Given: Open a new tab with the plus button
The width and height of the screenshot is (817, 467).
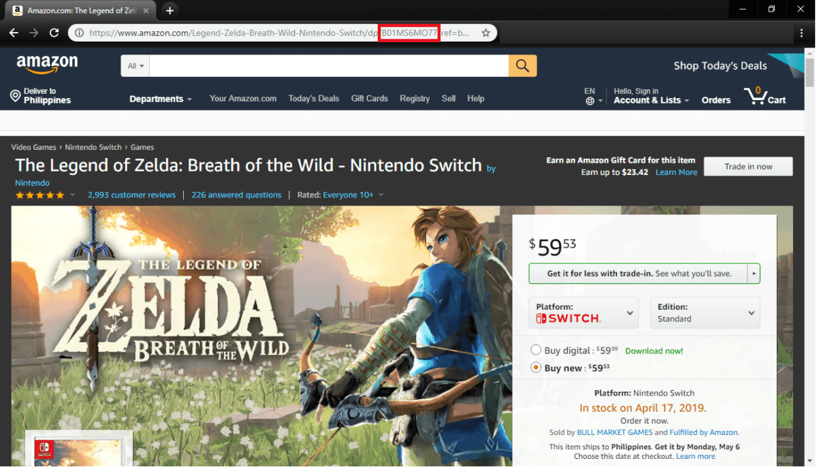Looking at the screenshot, I should pyautogui.click(x=170, y=10).
